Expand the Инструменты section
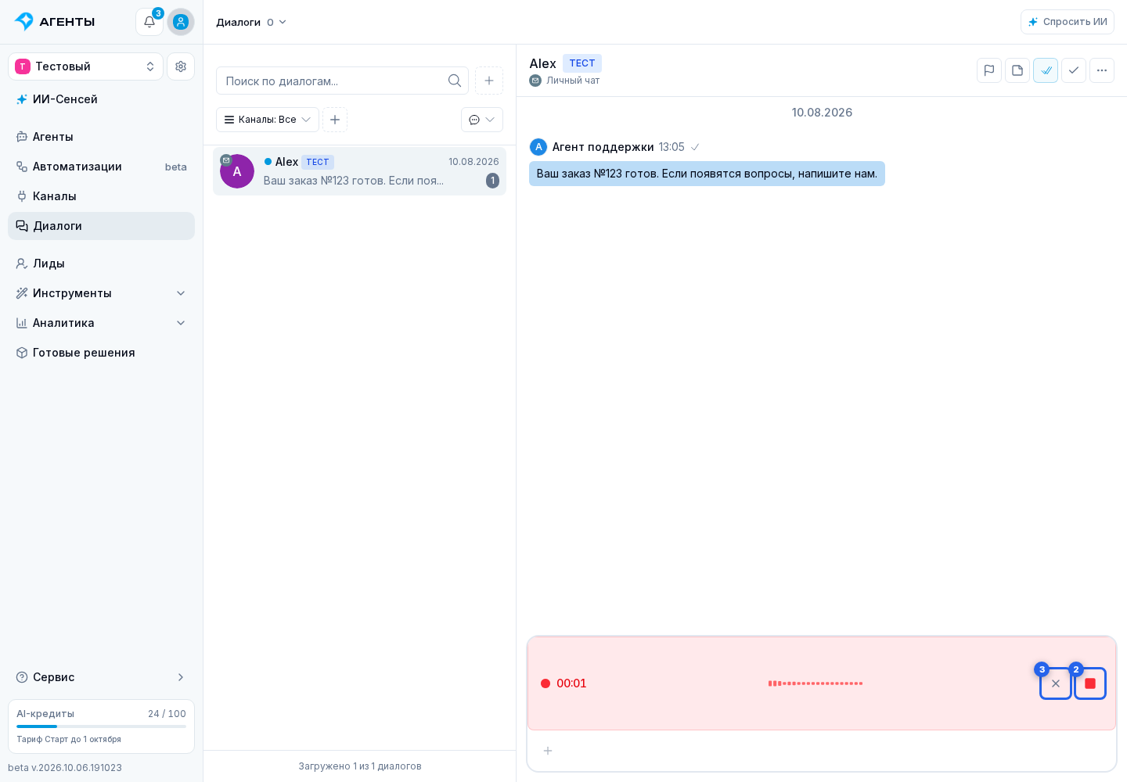The width and height of the screenshot is (1127, 782). [x=102, y=293]
